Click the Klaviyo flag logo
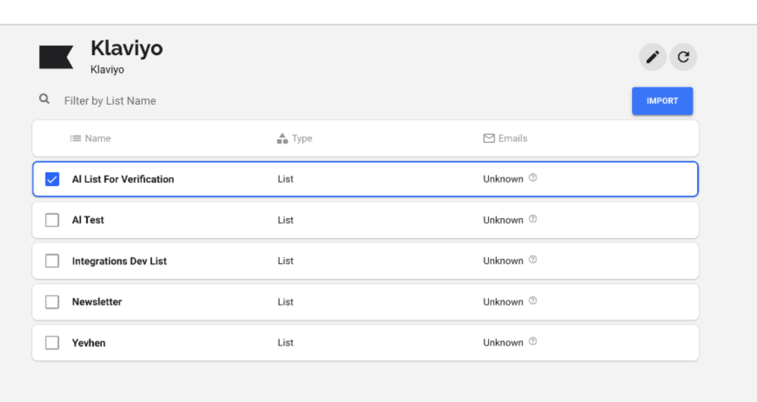This screenshot has width=757, height=402. (x=56, y=58)
